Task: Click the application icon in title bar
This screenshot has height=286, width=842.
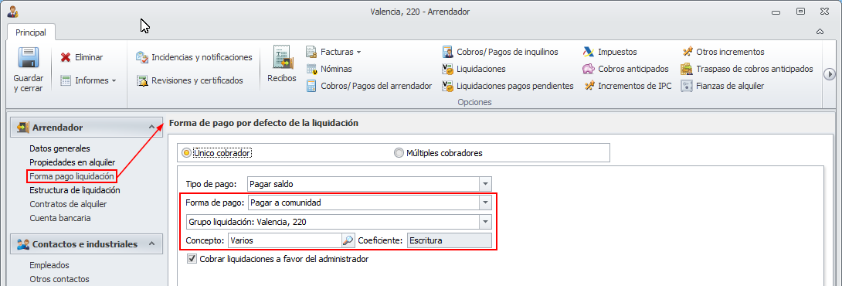Action: click(12, 11)
